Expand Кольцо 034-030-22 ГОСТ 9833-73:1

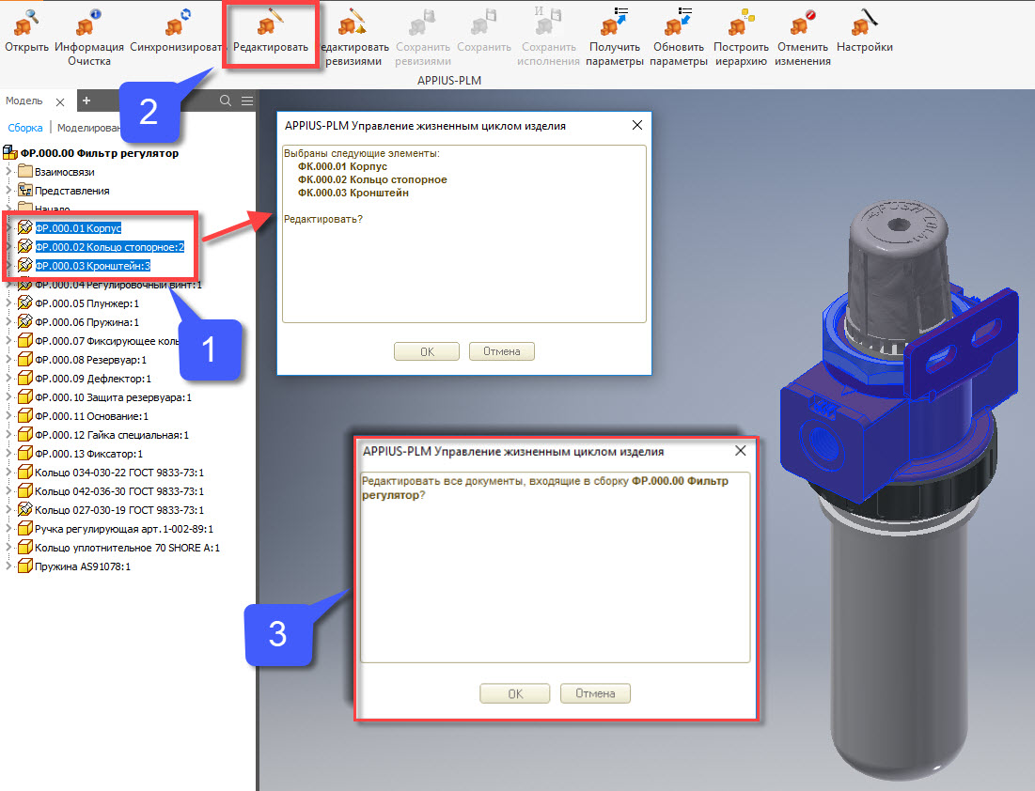pyautogui.click(x=8, y=473)
